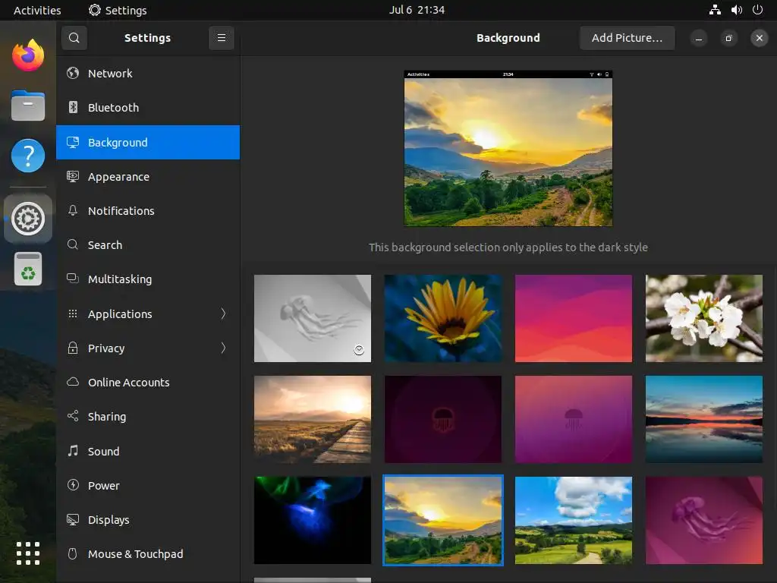
Task: Click the Sharing icon
Action: point(73,416)
